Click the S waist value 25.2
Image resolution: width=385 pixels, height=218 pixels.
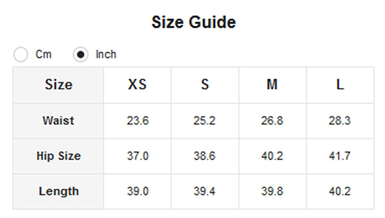205,121
